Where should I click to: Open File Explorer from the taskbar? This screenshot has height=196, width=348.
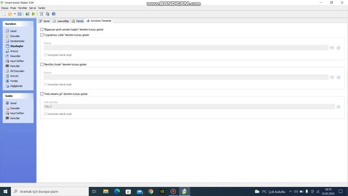click(x=105, y=191)
